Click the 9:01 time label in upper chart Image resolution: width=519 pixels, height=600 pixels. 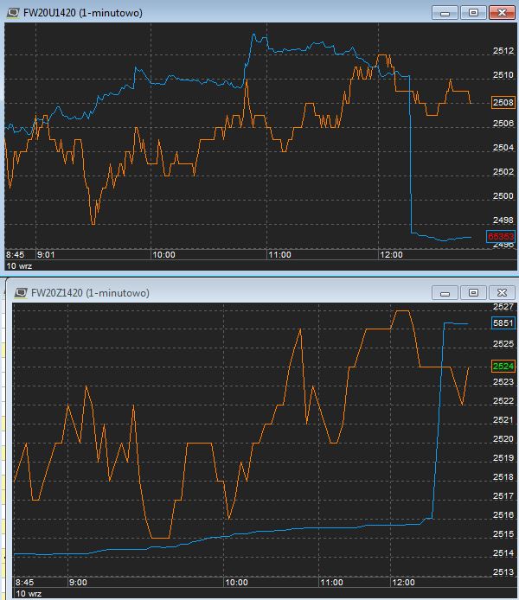point(46,255)
